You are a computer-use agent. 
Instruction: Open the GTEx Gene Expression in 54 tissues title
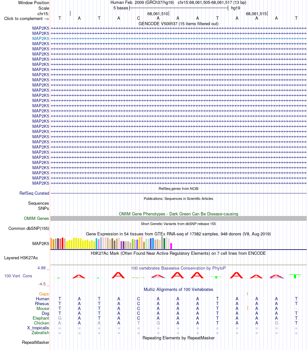(x=178, y=234)
